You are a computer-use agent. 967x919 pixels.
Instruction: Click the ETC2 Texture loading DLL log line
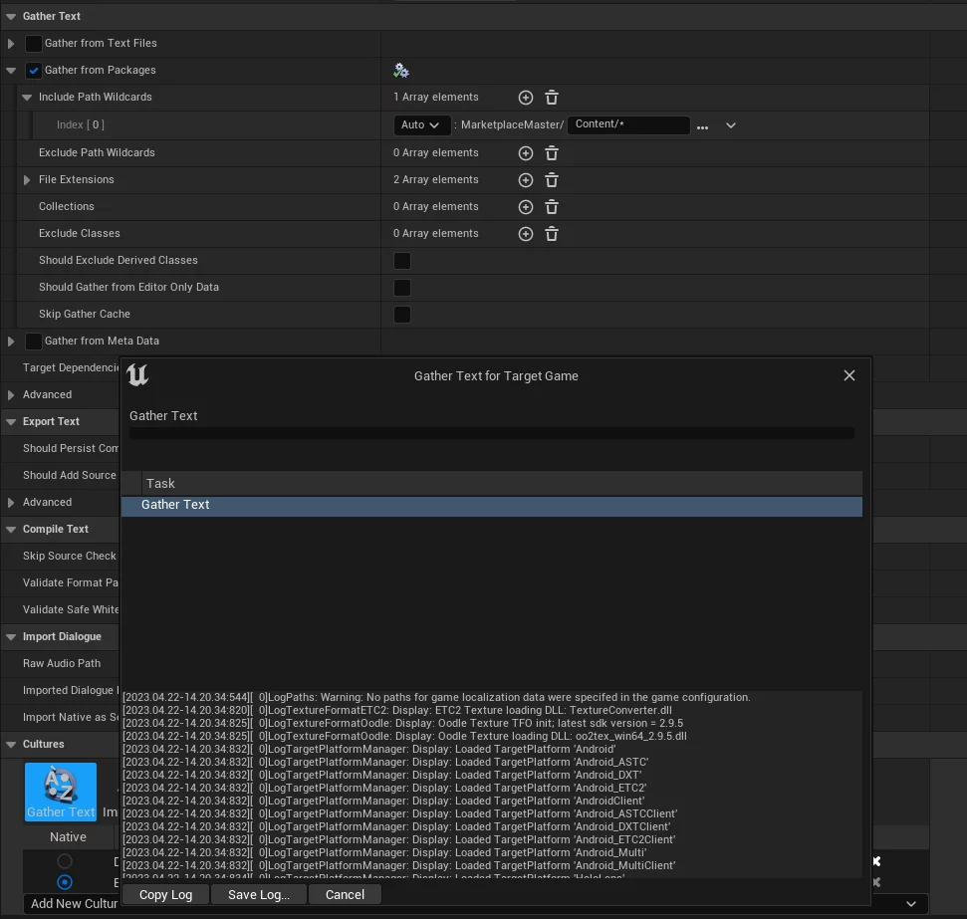(397, 711)
